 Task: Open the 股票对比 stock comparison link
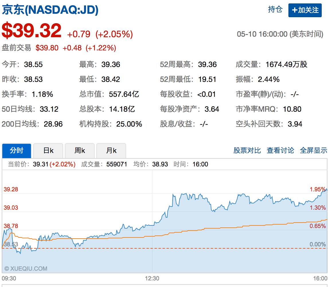[x=247, y=150]
